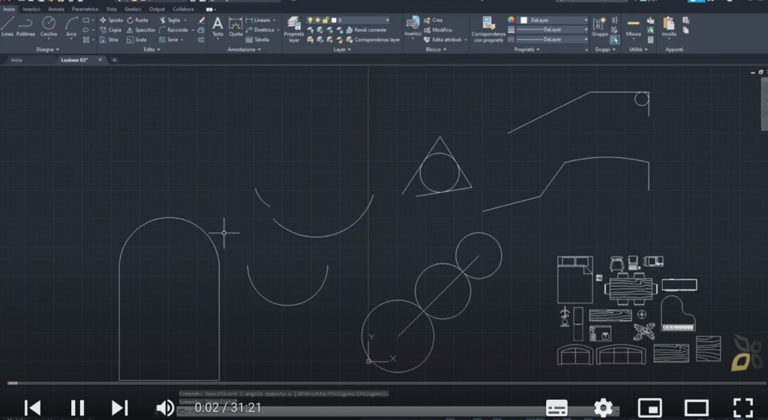The image size is (768, 420).
Task: Click the object color wheel icon
Action: pyautogui.click(x=511, y=20)
